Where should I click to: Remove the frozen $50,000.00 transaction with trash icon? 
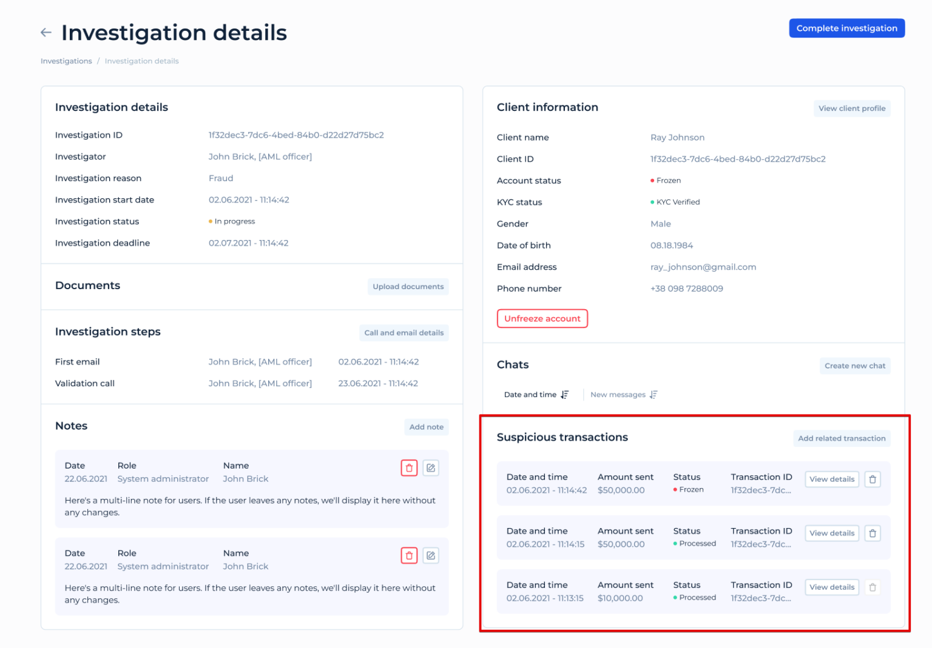[x=873, y=479]
